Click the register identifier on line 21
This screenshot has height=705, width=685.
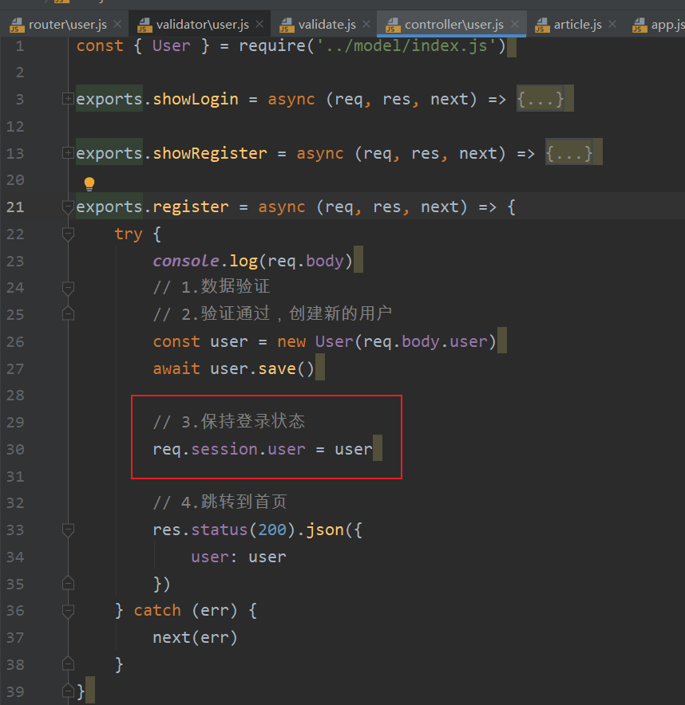191,207
